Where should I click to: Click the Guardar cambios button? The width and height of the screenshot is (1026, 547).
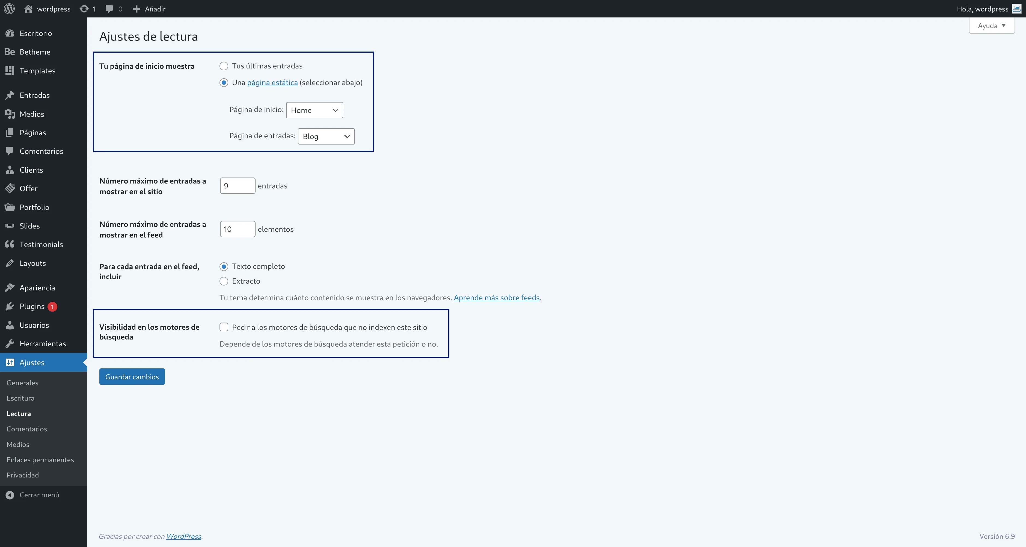(132, 376)
